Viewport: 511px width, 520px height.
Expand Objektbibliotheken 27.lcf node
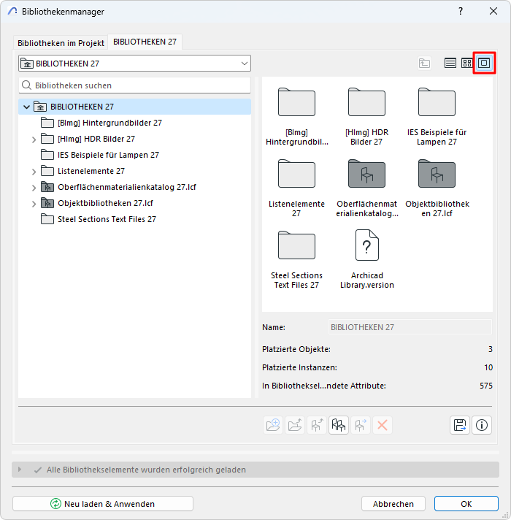(x=34, y=204)
